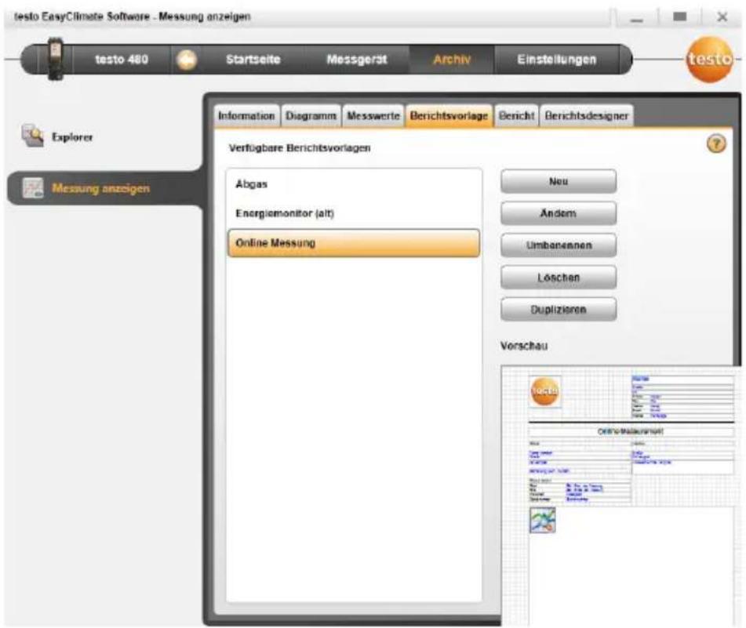
Task: Click the Duplizieren button
Action: coord(559,310)
